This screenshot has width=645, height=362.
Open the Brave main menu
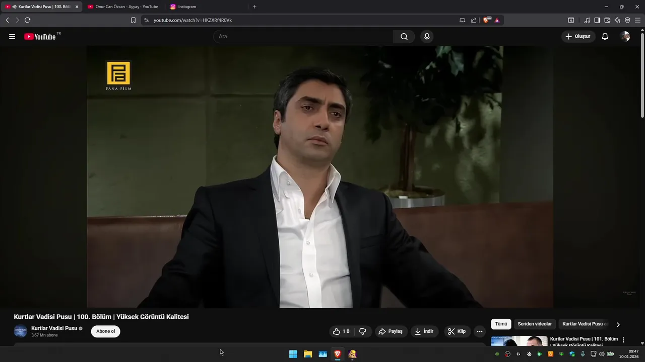637,20
